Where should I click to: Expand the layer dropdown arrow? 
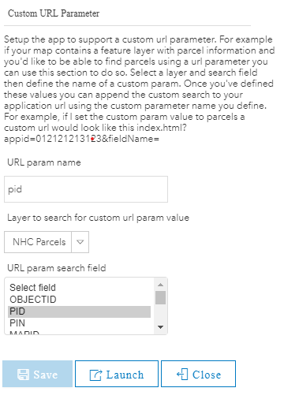coord(80,242)
